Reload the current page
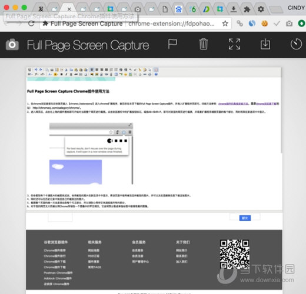This screenshot has height=294, width=306. pos(31,24)
